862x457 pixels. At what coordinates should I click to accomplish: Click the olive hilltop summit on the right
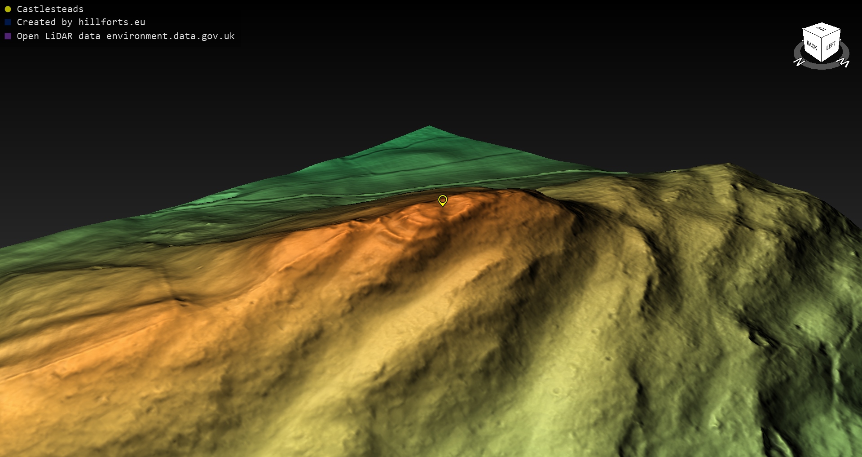(x=727, y=167)
